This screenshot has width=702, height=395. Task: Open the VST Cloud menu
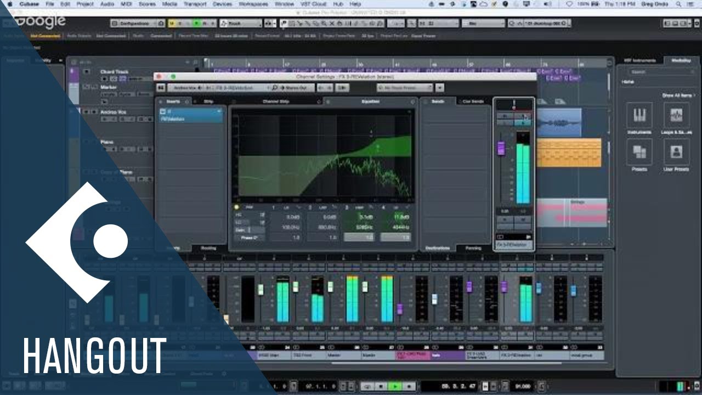[314, 4]
